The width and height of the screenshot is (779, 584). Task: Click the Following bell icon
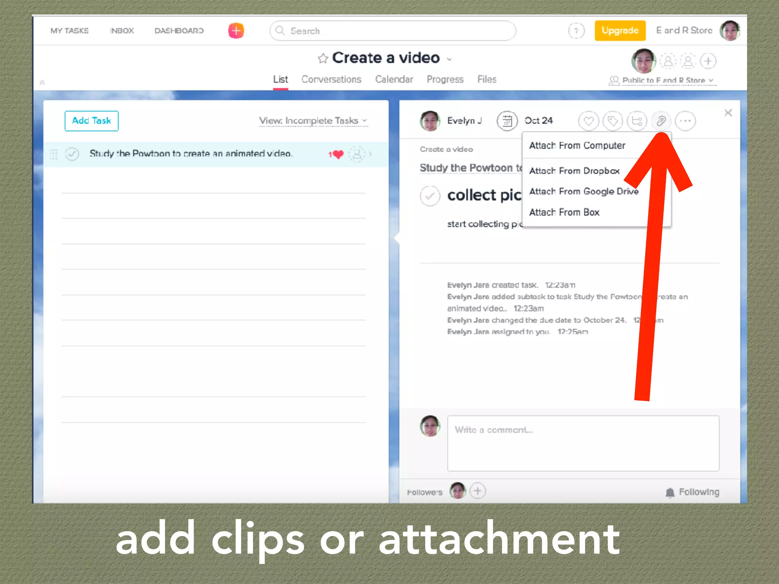click(x=670, y=492)
